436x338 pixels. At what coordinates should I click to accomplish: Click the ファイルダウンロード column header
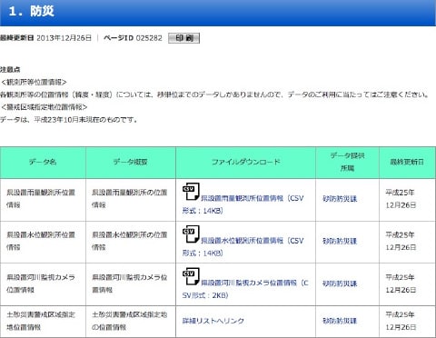point(245,163)
